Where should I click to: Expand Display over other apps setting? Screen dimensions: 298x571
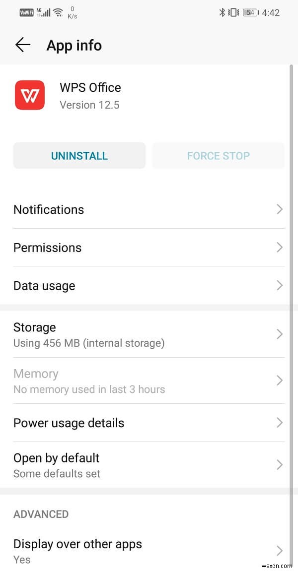[149, 551]
